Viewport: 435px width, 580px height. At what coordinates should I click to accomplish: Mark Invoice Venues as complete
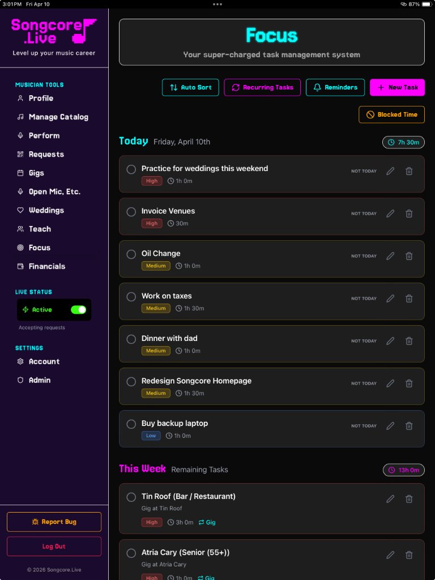coord(131,212)
